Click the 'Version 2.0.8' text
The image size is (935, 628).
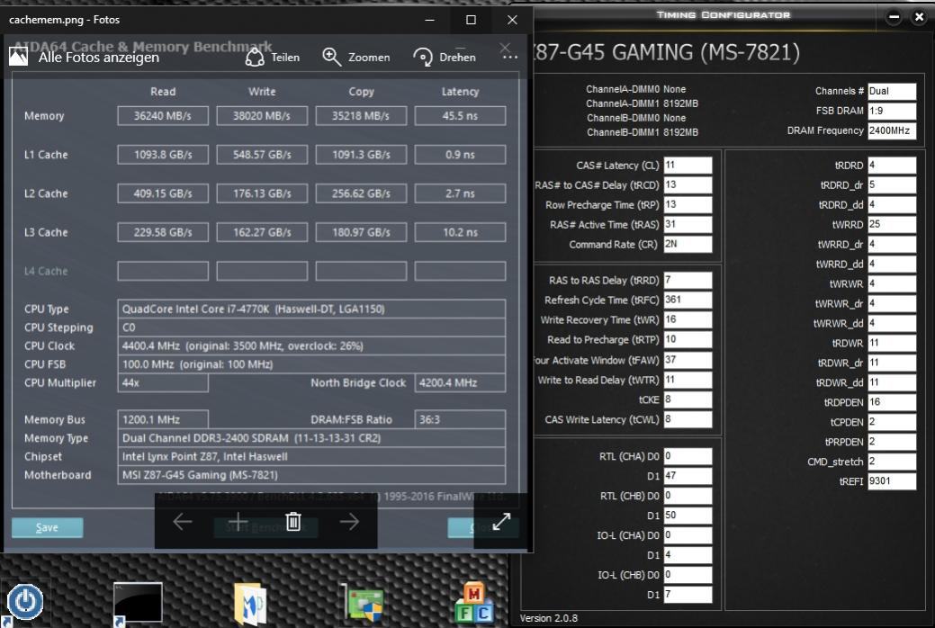pos(549,618)
